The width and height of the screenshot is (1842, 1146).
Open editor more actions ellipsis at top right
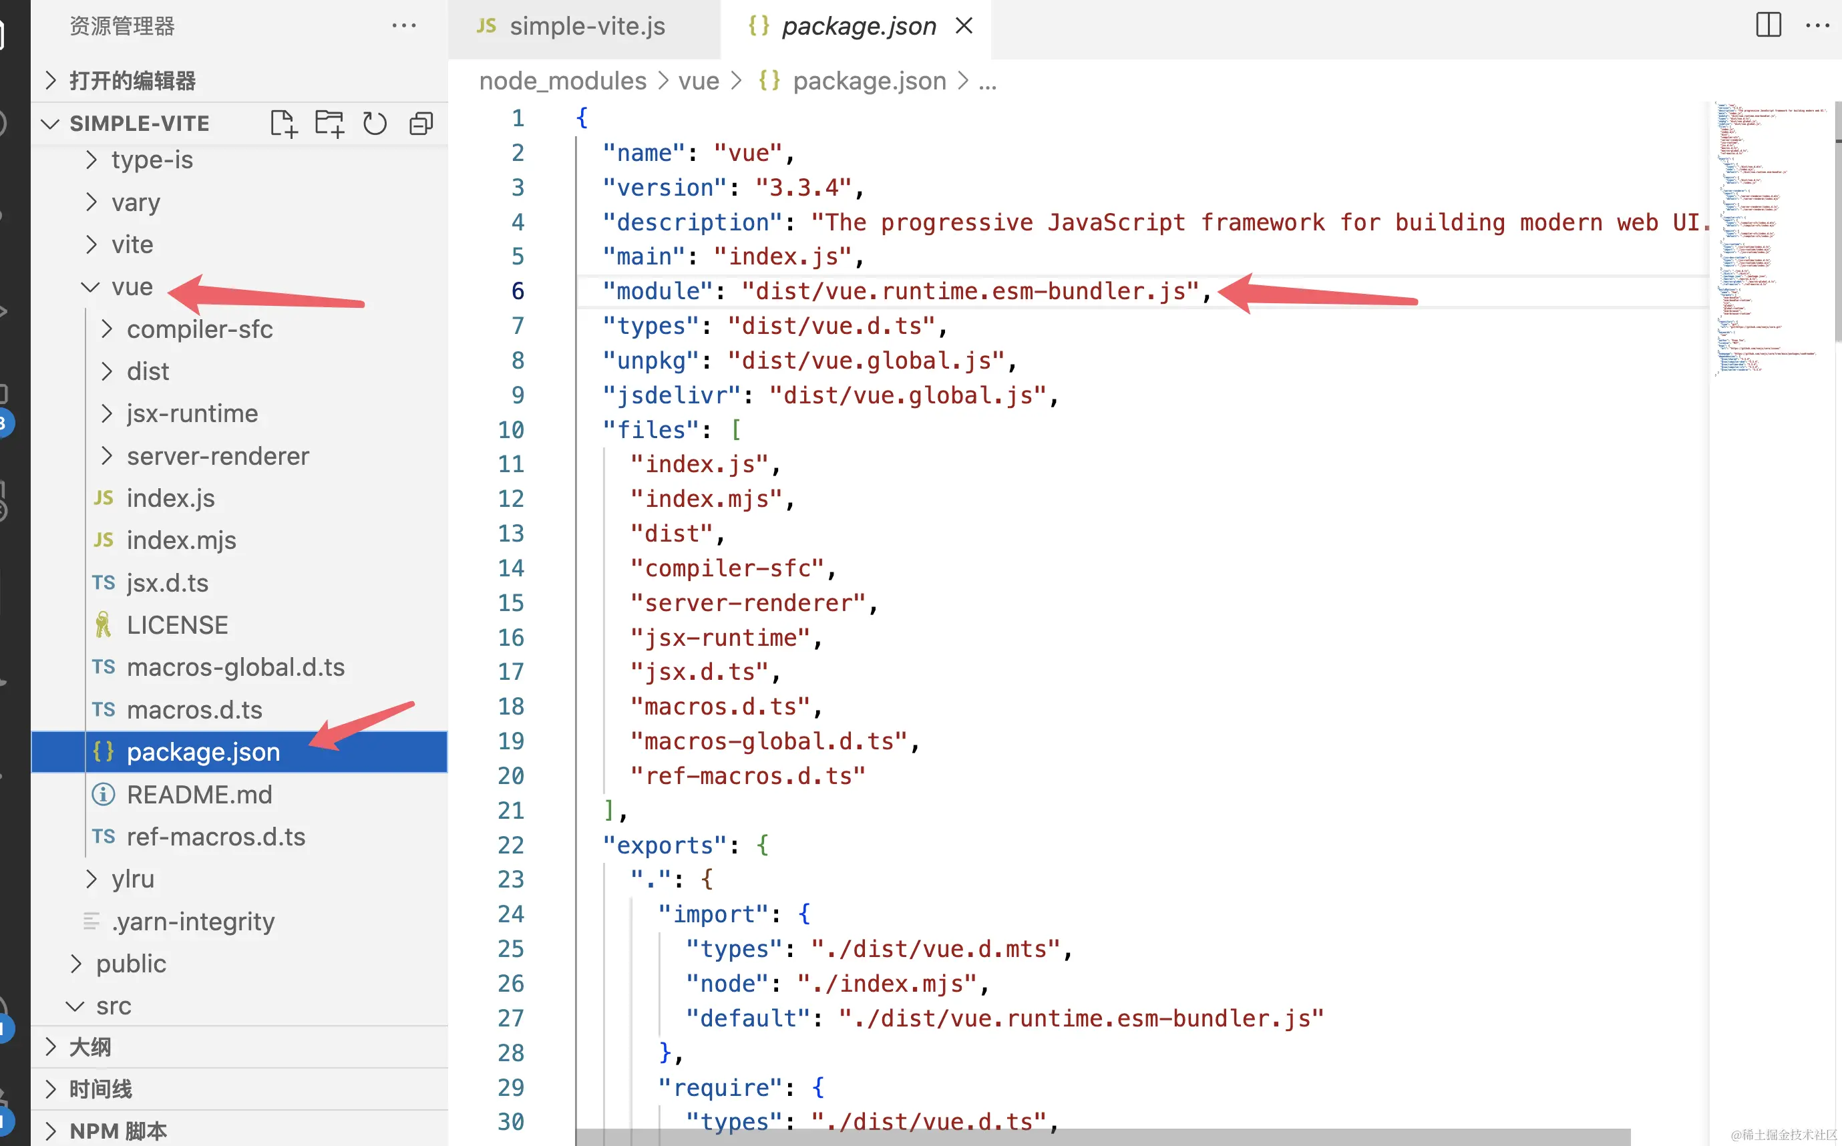pyautogui.click(x=1818, y=25)
